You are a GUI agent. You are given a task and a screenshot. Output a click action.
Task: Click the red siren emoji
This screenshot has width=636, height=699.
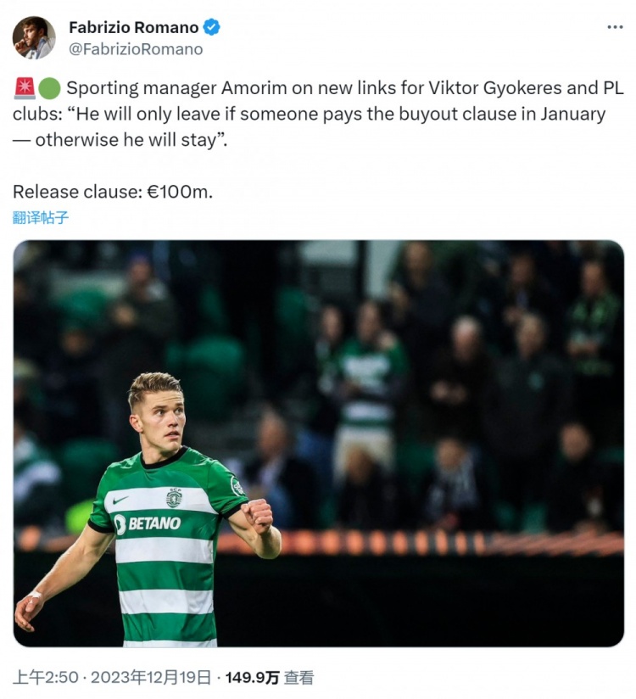click(x=24, y=88)
